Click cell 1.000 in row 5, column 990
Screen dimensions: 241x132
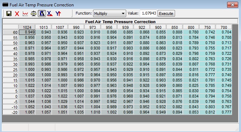tap(76, 91)
